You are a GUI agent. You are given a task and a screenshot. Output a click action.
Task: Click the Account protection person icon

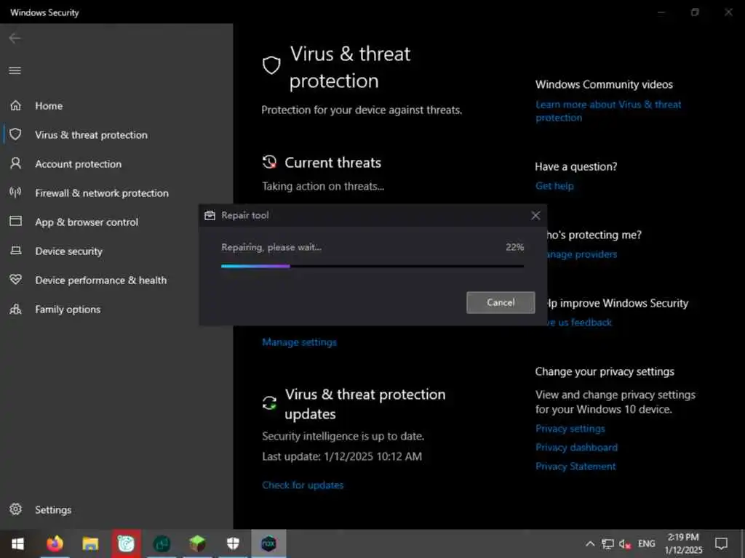tap(16, 163)
